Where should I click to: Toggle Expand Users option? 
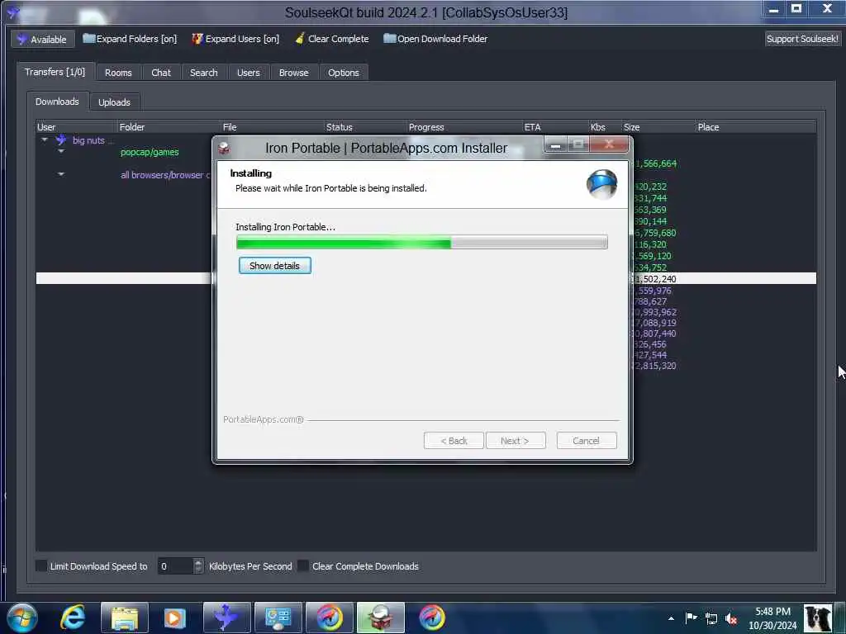(x=235, y=39)
